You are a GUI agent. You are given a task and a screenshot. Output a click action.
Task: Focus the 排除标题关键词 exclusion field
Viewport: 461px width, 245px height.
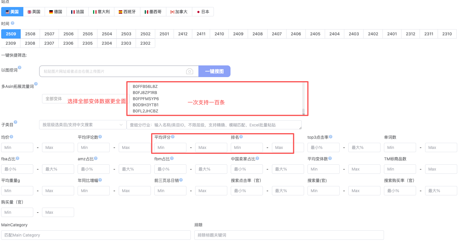[289, 235]
